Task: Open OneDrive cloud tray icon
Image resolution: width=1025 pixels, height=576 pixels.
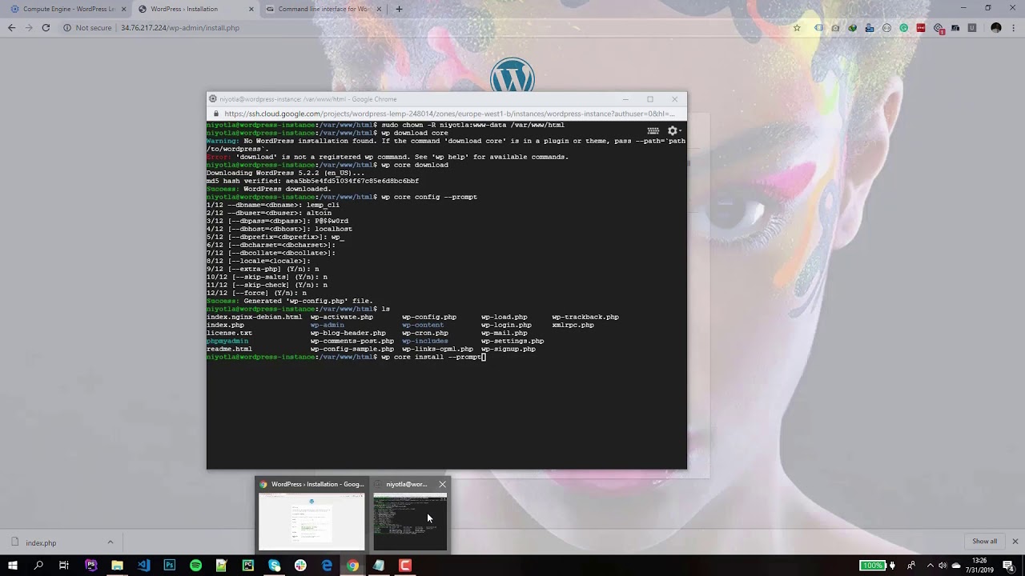Action: [955, 566]
